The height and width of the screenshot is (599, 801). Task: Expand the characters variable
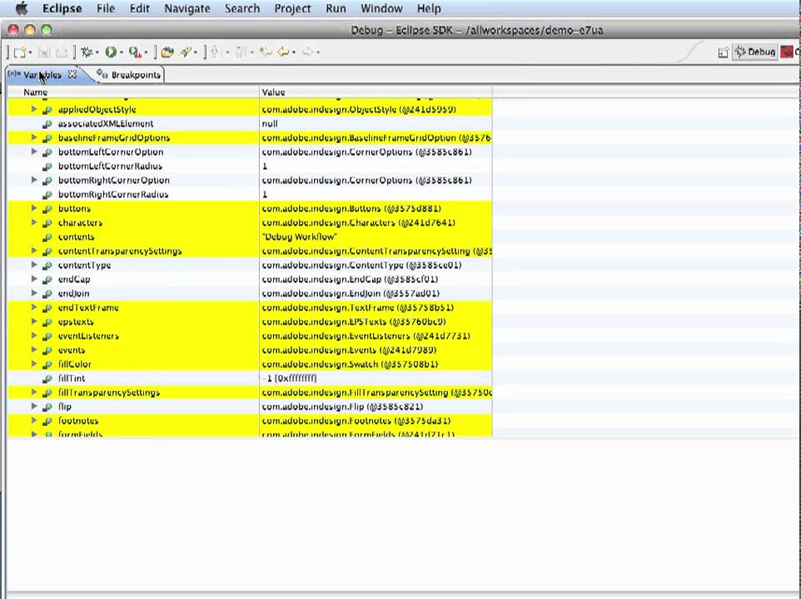33,222
